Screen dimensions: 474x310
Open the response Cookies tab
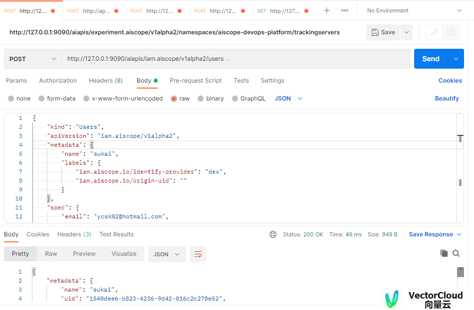pos(38,234)
